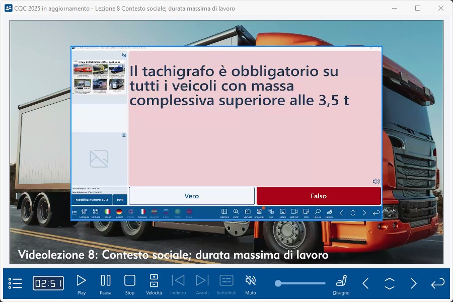The image size is (453, 302).
Task: Select the Italiano language flag
Action: click(107, 212)
